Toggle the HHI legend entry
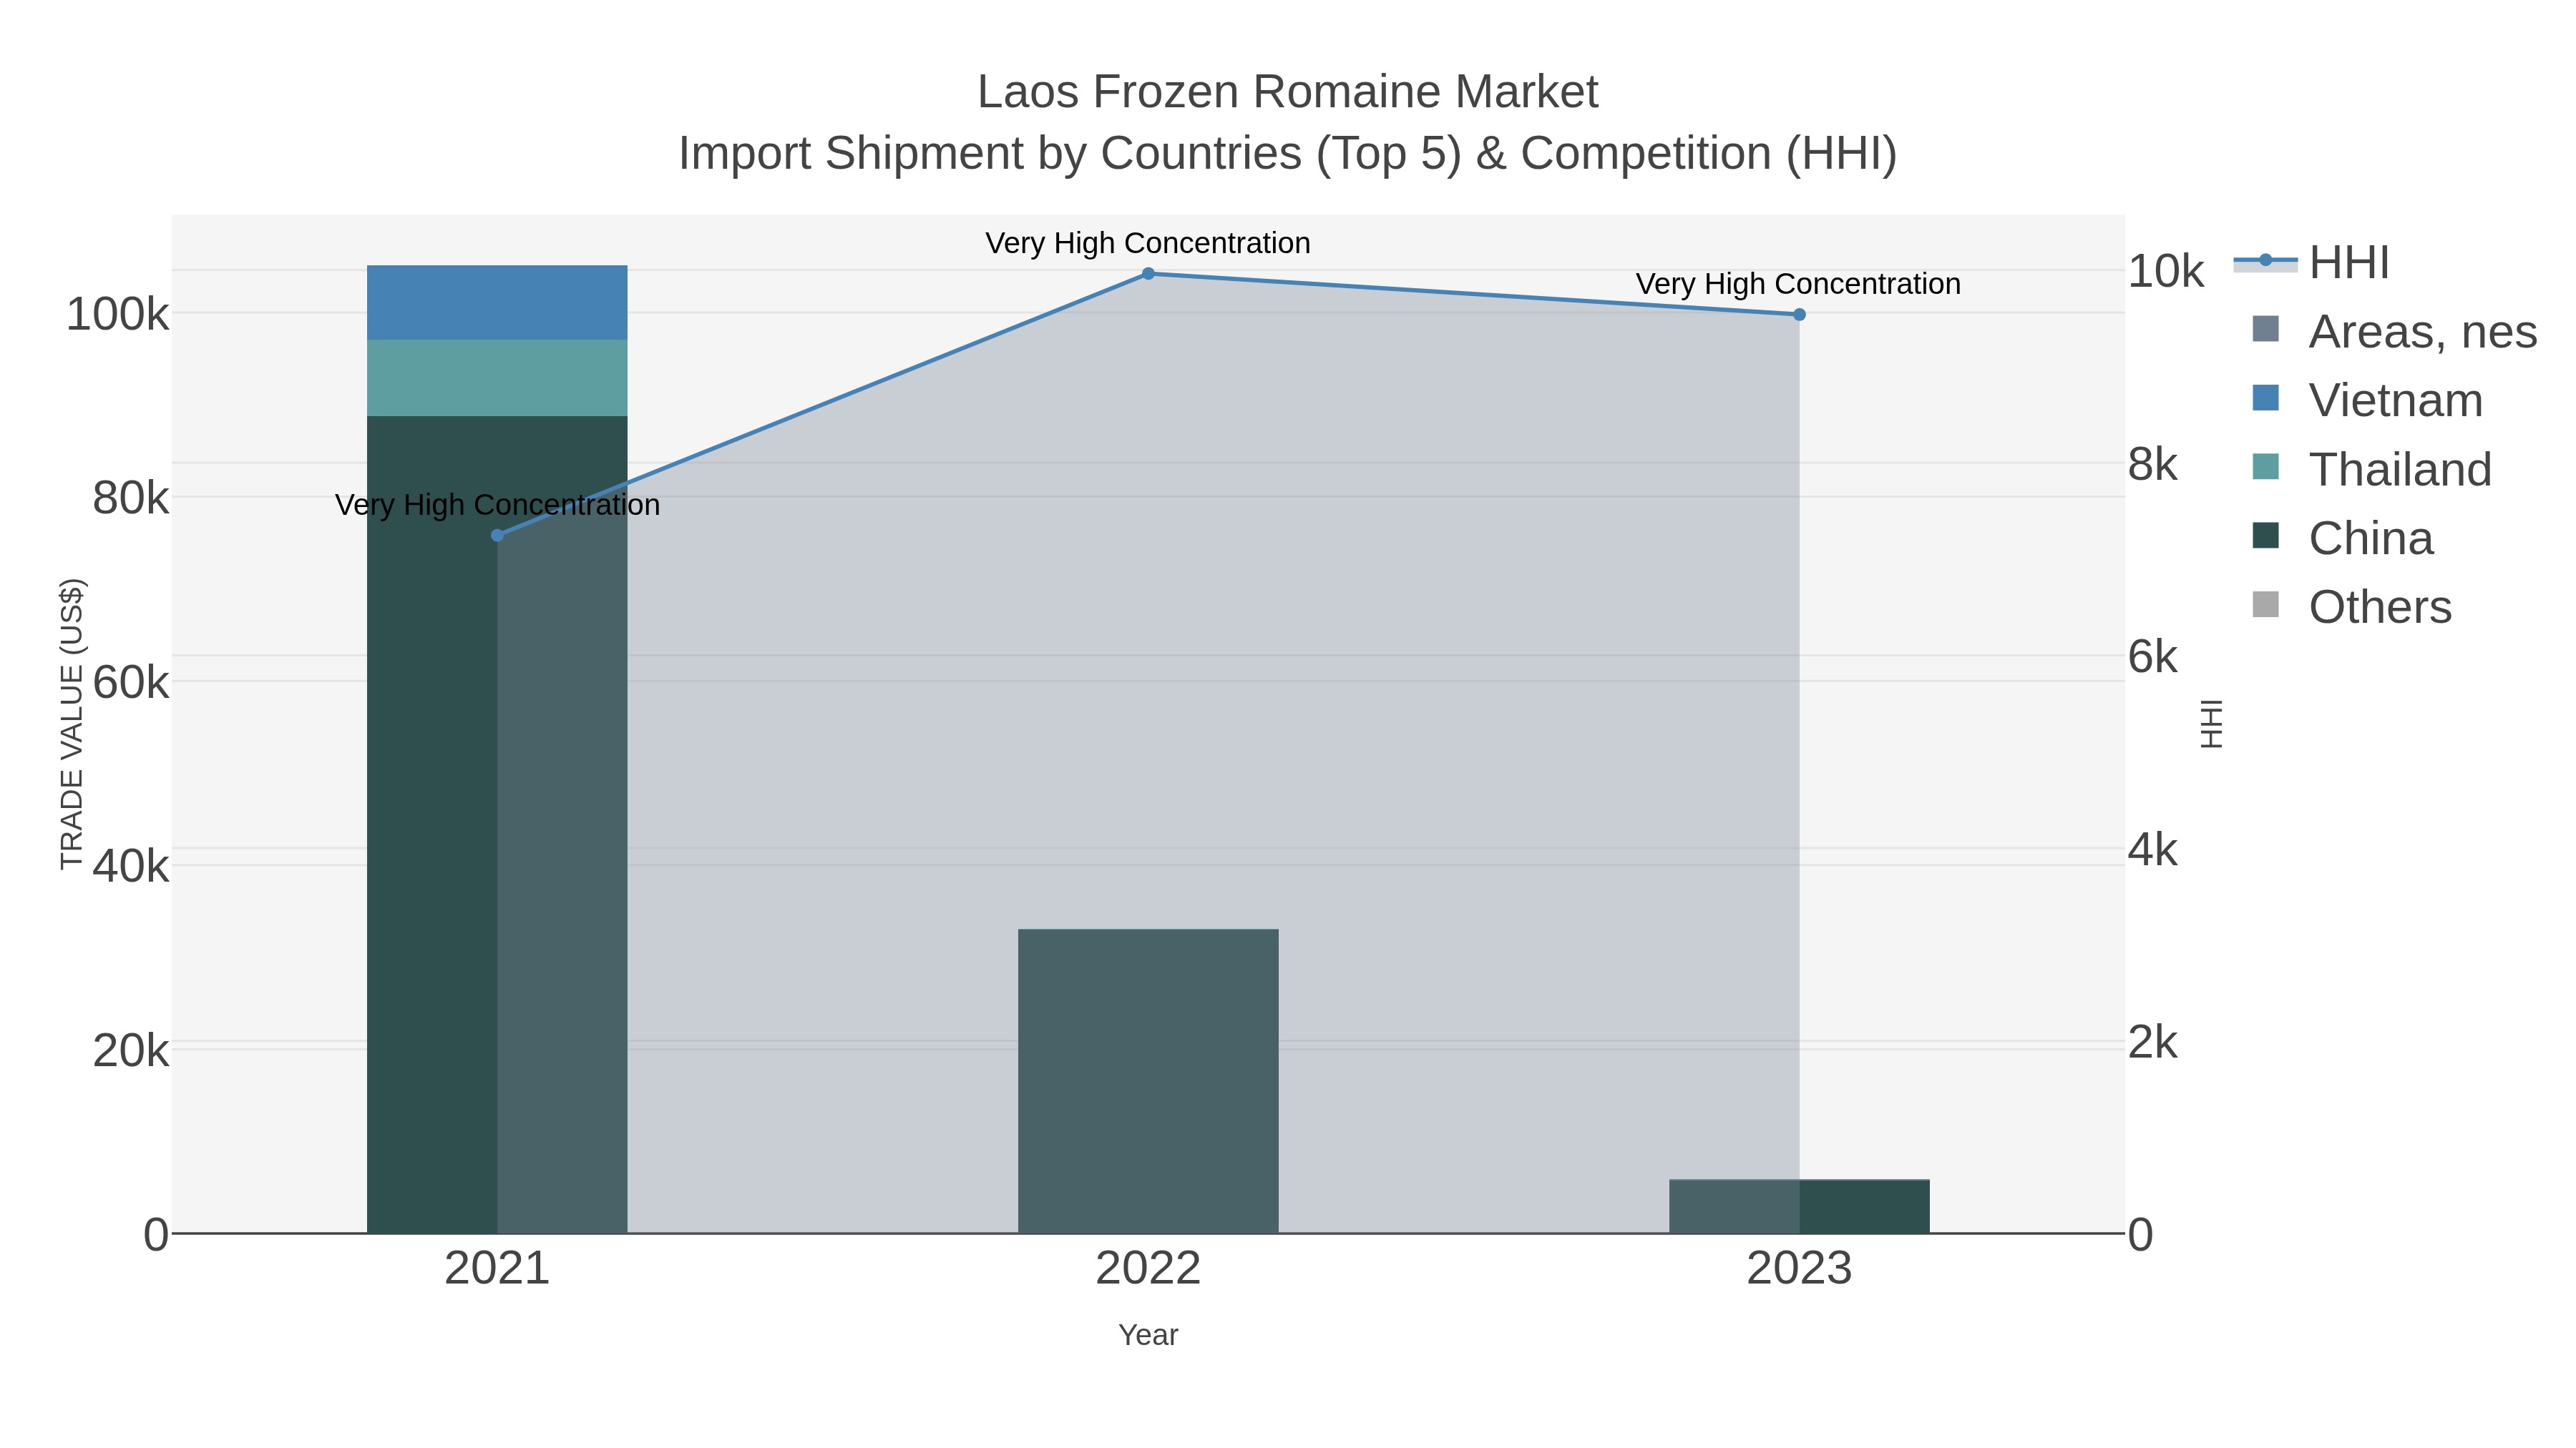Screen dimensions: 2576x1448 pos(2312,263)
